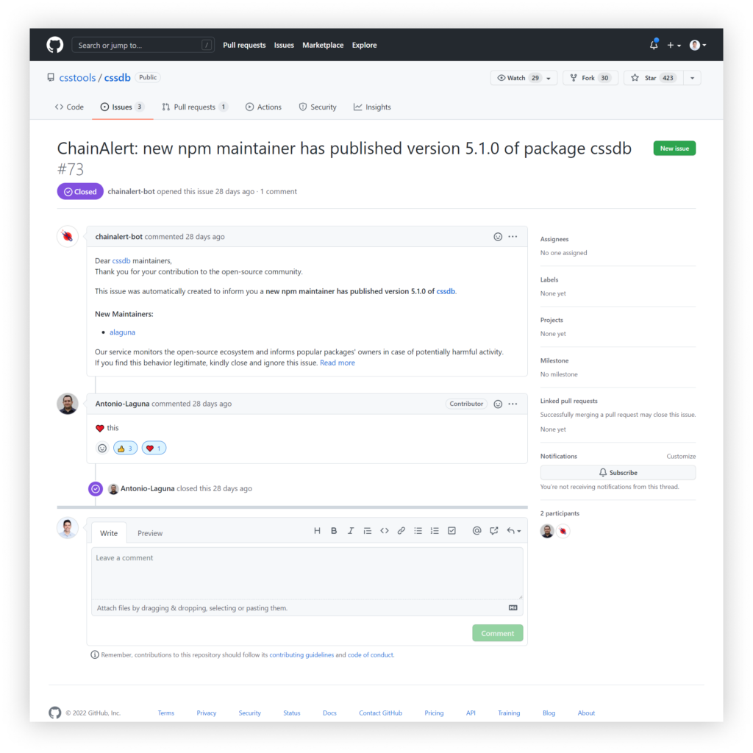Open Explore in the top navigation
Screen dimensions: 753x753
(x=365, y=45)
